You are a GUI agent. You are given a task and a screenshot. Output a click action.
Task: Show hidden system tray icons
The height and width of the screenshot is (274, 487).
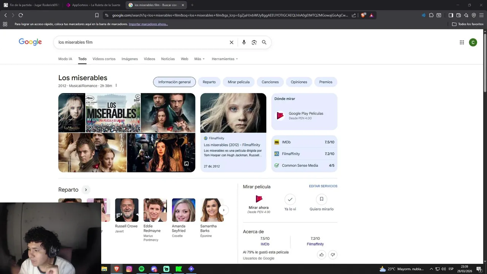click(x=431, y=269)
